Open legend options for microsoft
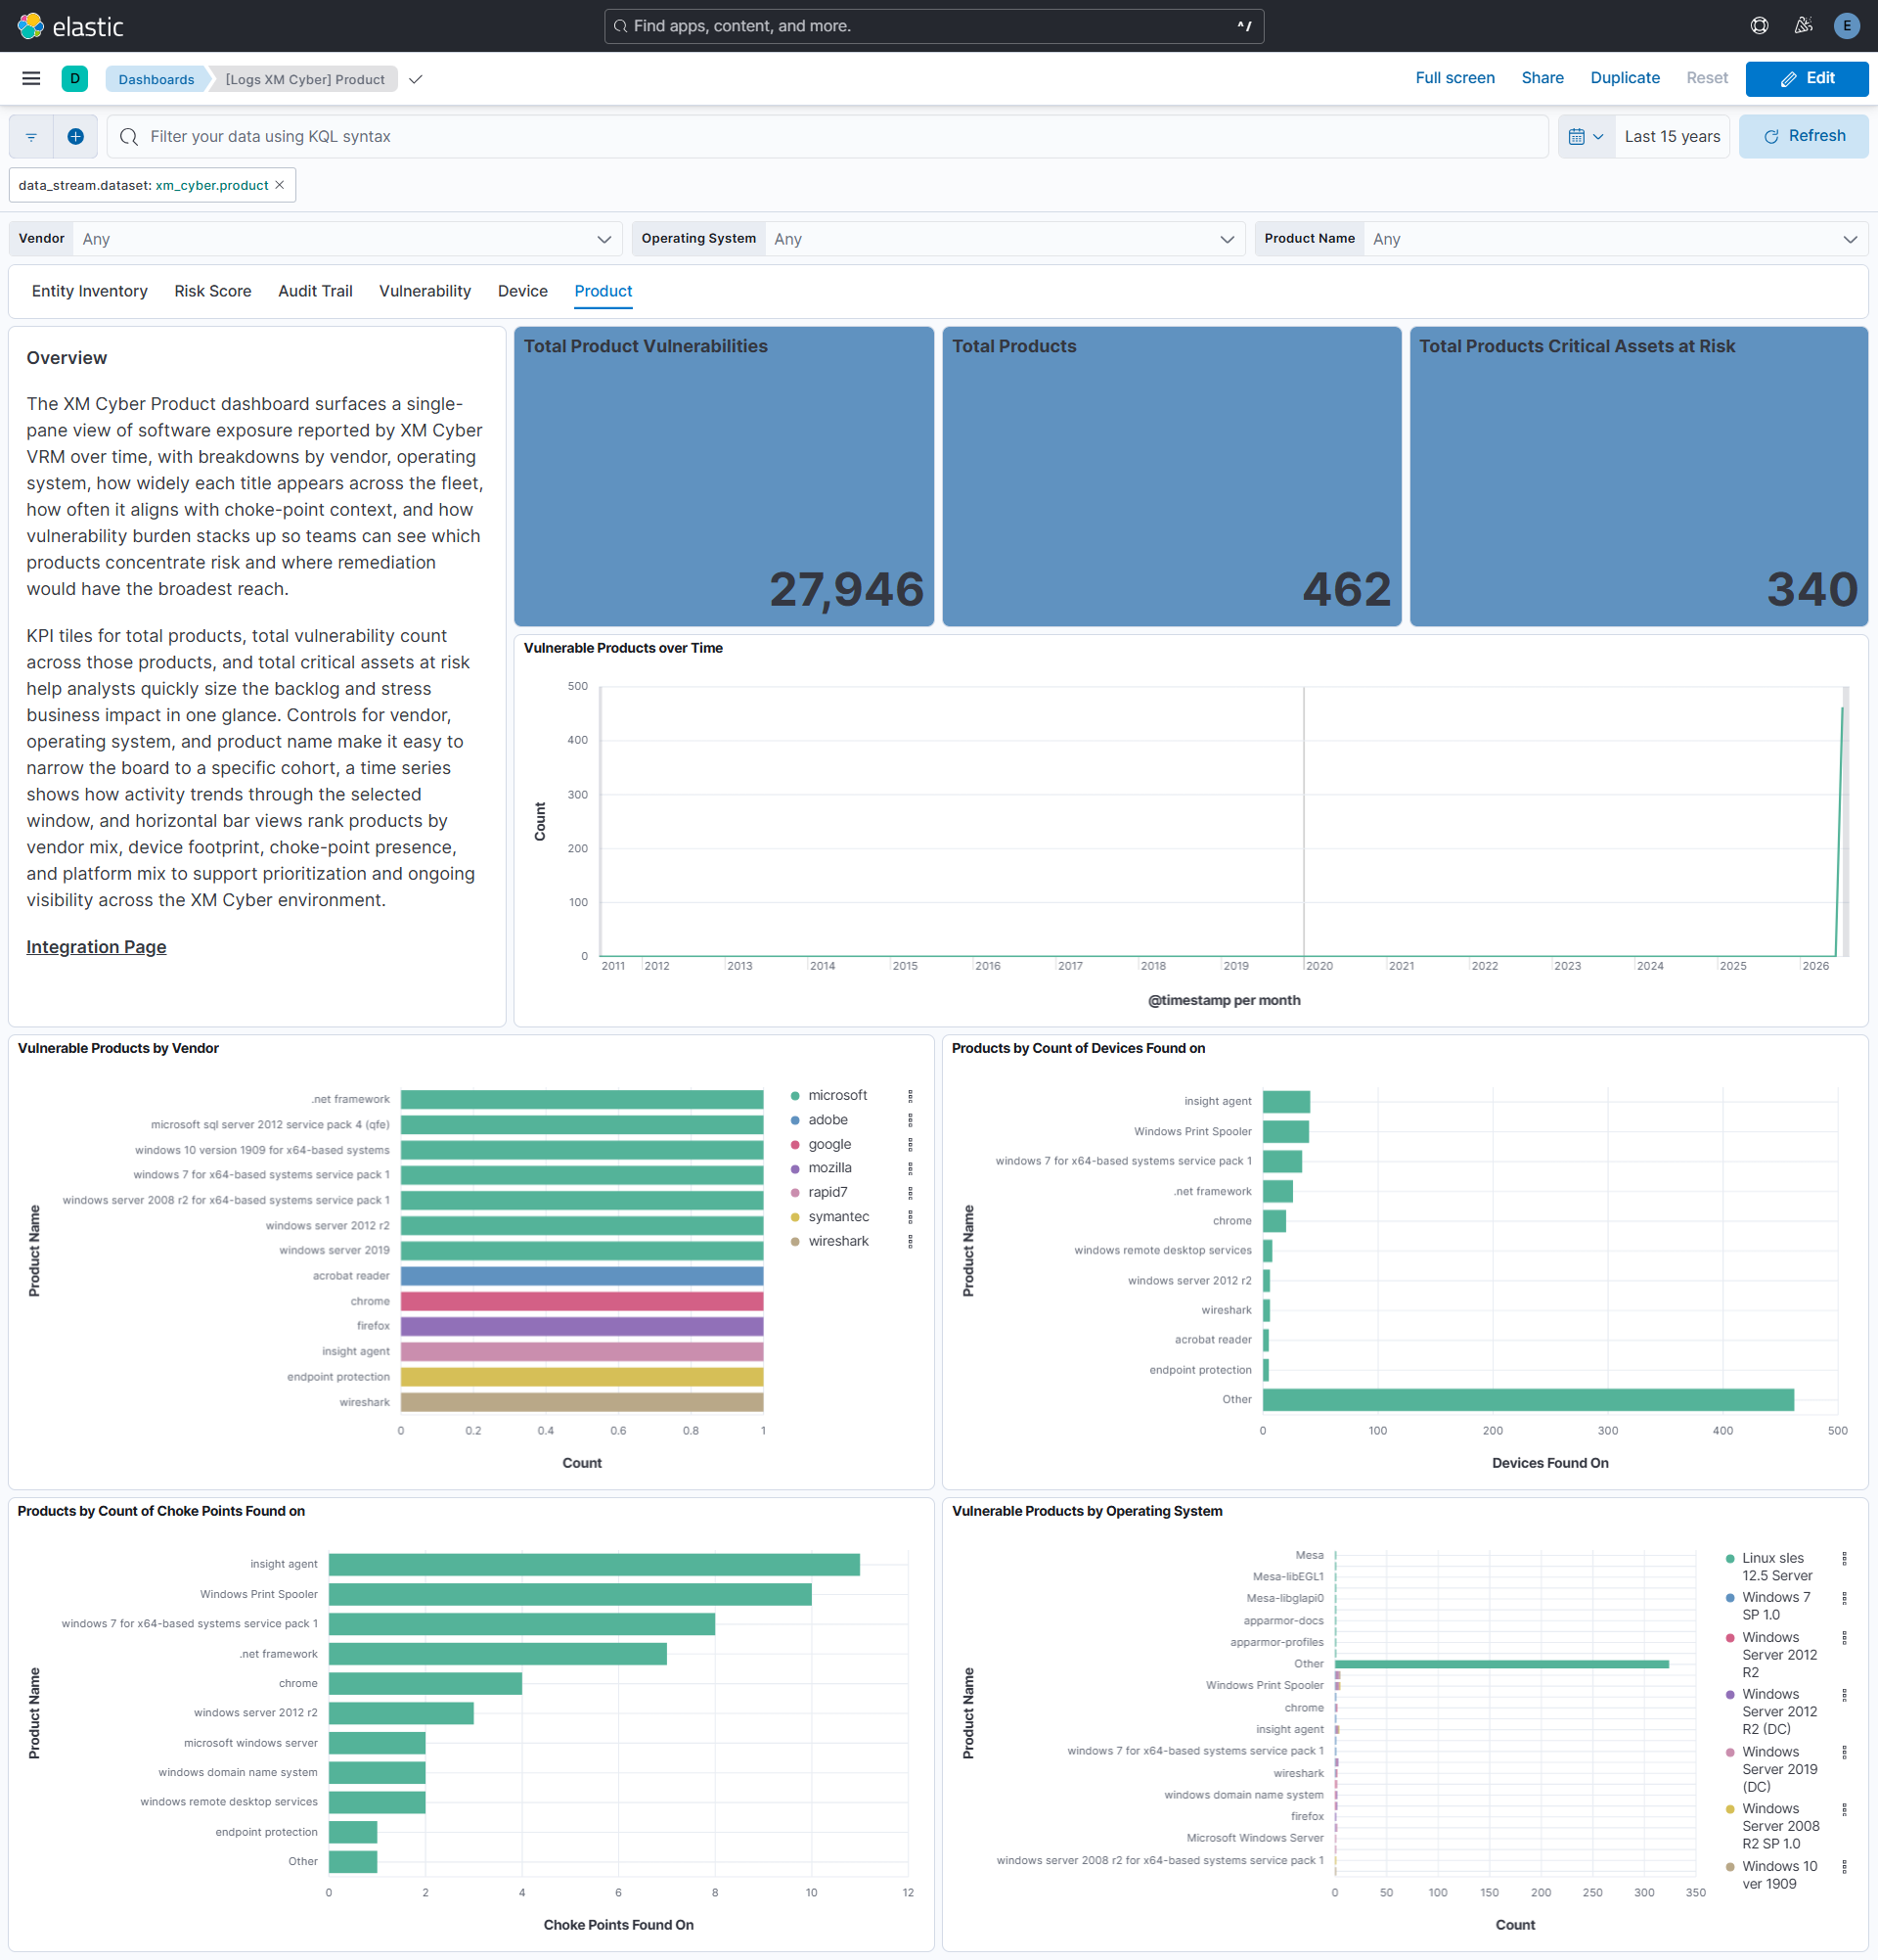 tap(910, 1096)
